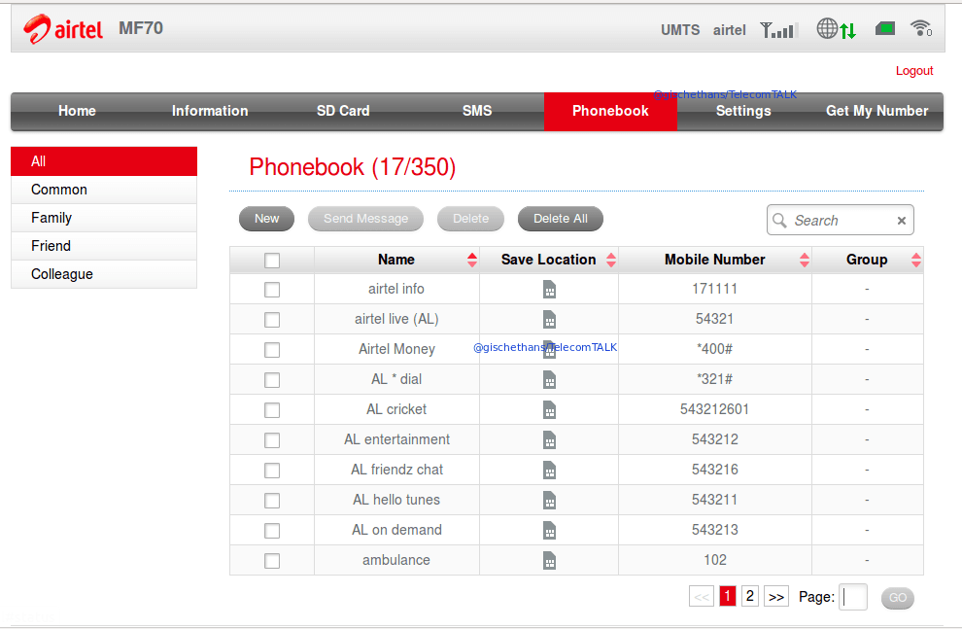The image size is (962, 629).
Task: Open the Settings tab
Action: (x=743, y=111)
